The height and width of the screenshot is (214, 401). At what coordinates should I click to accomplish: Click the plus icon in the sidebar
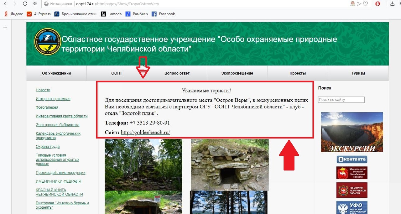coord(5,28)
